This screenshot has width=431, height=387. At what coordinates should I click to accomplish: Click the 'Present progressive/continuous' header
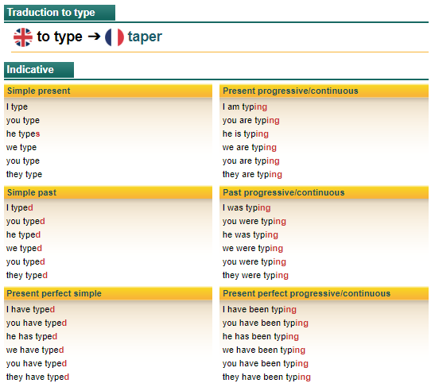click(324, 91)
